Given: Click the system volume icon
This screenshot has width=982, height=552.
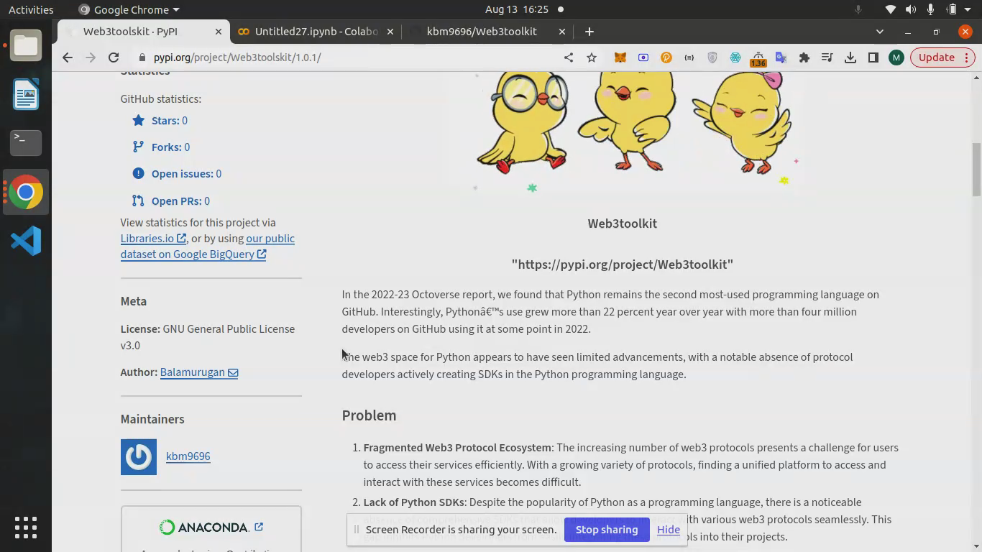Looking at the screenshot, I should click(x=910, y=9).
